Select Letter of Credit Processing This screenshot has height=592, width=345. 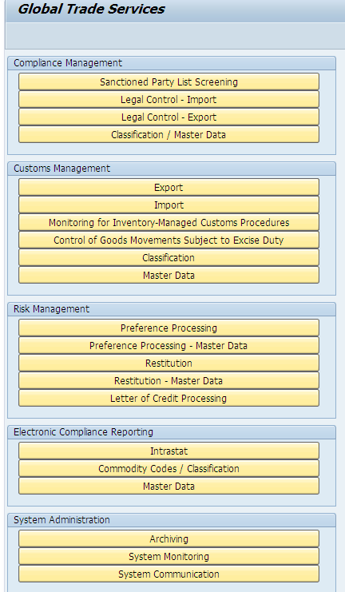169,399
